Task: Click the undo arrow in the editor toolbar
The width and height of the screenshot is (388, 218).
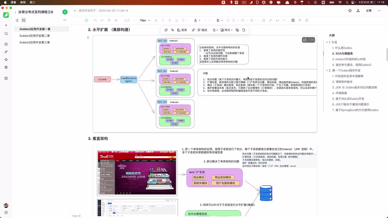Action: pyautogui.click(x=95, y=20)
